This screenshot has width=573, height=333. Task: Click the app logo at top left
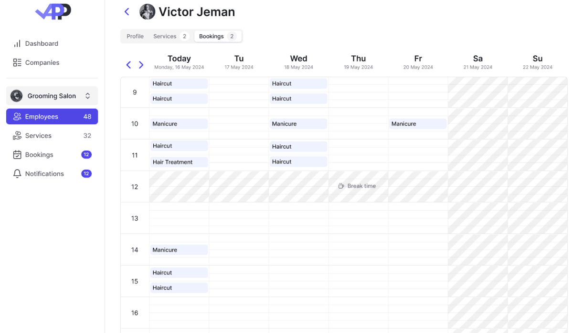click(x=53, y=12)
